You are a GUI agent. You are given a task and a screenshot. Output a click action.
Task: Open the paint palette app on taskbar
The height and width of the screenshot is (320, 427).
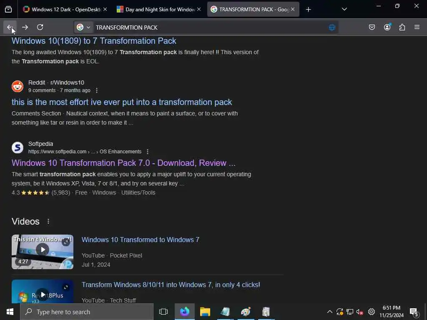246,312
